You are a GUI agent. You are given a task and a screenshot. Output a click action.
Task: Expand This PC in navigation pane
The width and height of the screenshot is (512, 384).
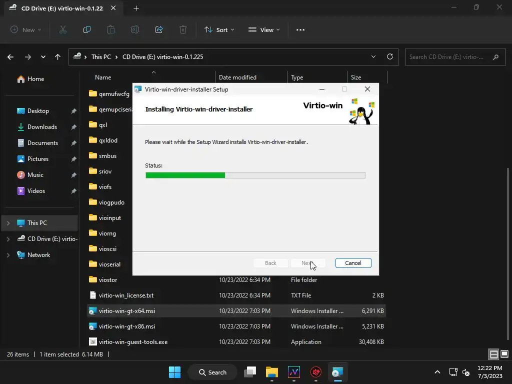click(8, 223)
